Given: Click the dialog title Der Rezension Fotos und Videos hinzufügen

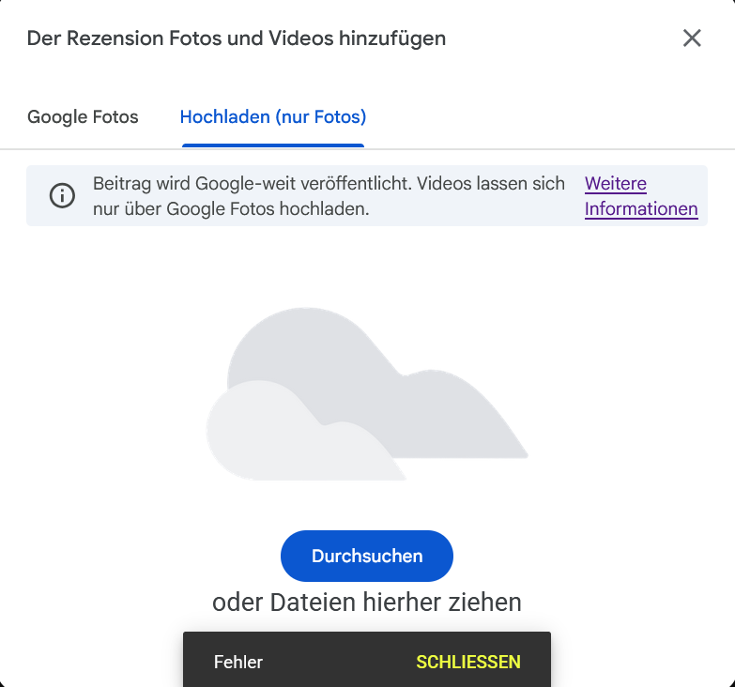Looking at the screenshot, I should (237, 38).
